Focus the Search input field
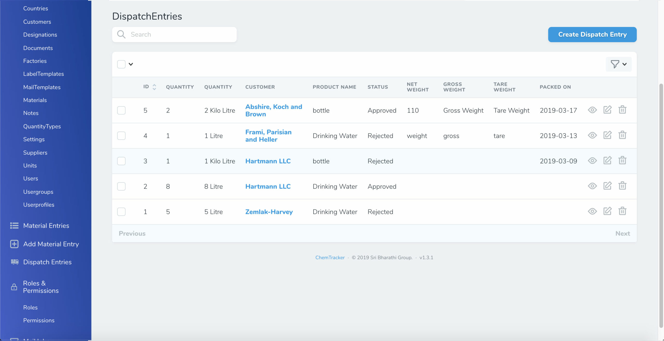This screenshot has width=664, height=341. tap(182, 34)
